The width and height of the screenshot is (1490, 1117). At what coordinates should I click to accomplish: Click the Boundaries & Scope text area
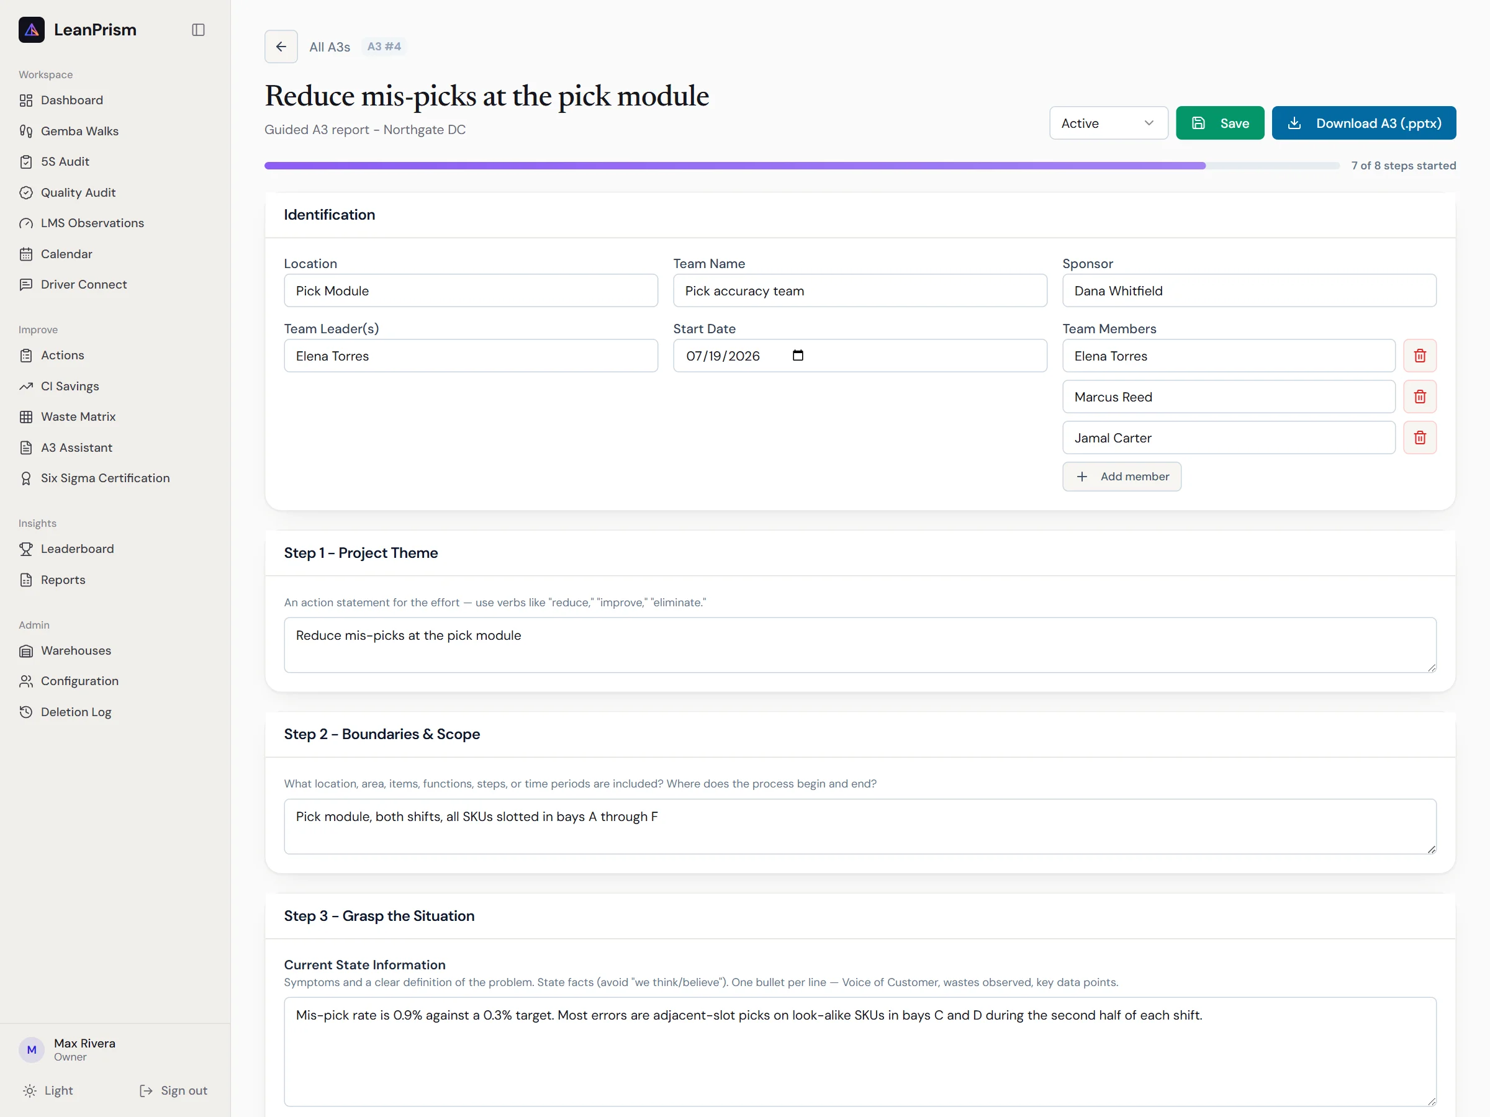(860, 827)
